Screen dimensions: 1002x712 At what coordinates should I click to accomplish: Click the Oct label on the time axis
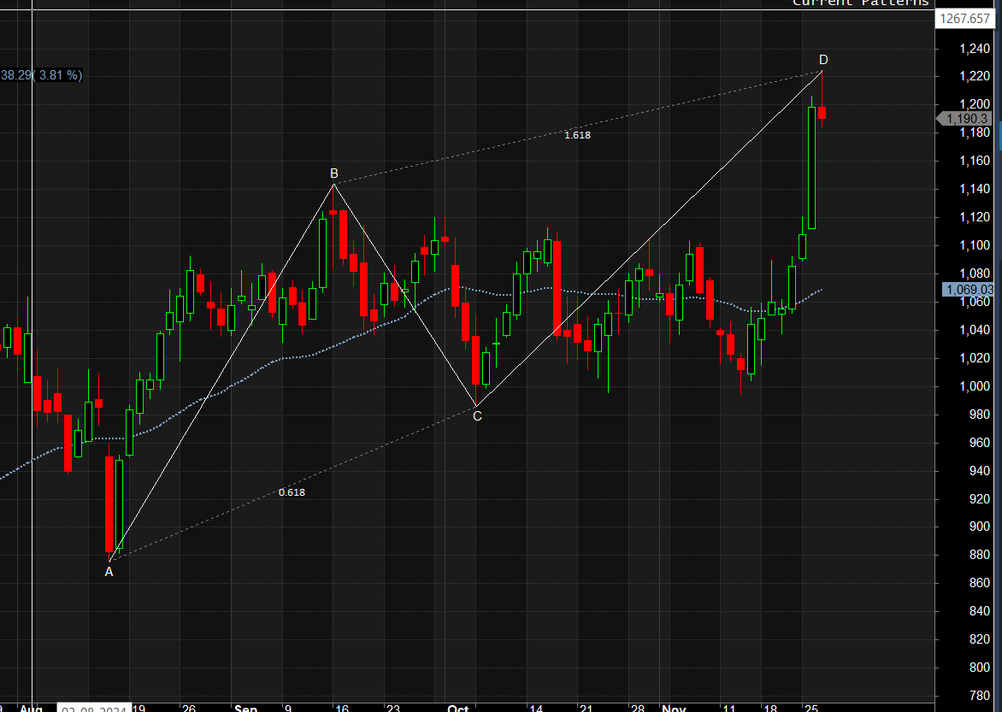(x=457, y=708)
